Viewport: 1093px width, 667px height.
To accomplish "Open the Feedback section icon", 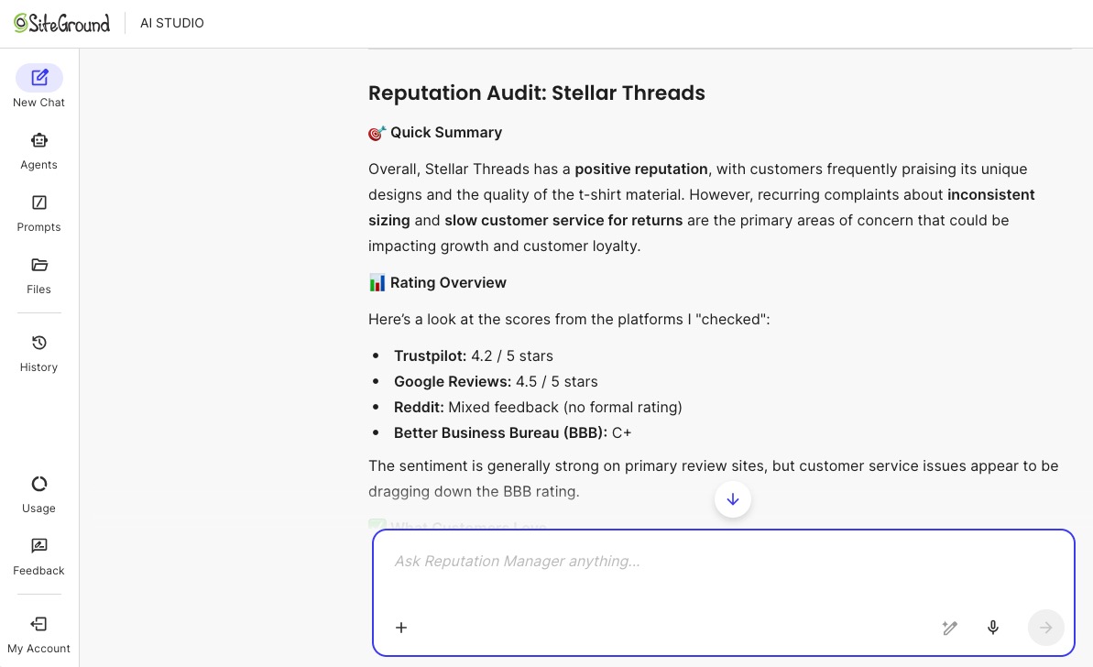I will coord(38,546).
